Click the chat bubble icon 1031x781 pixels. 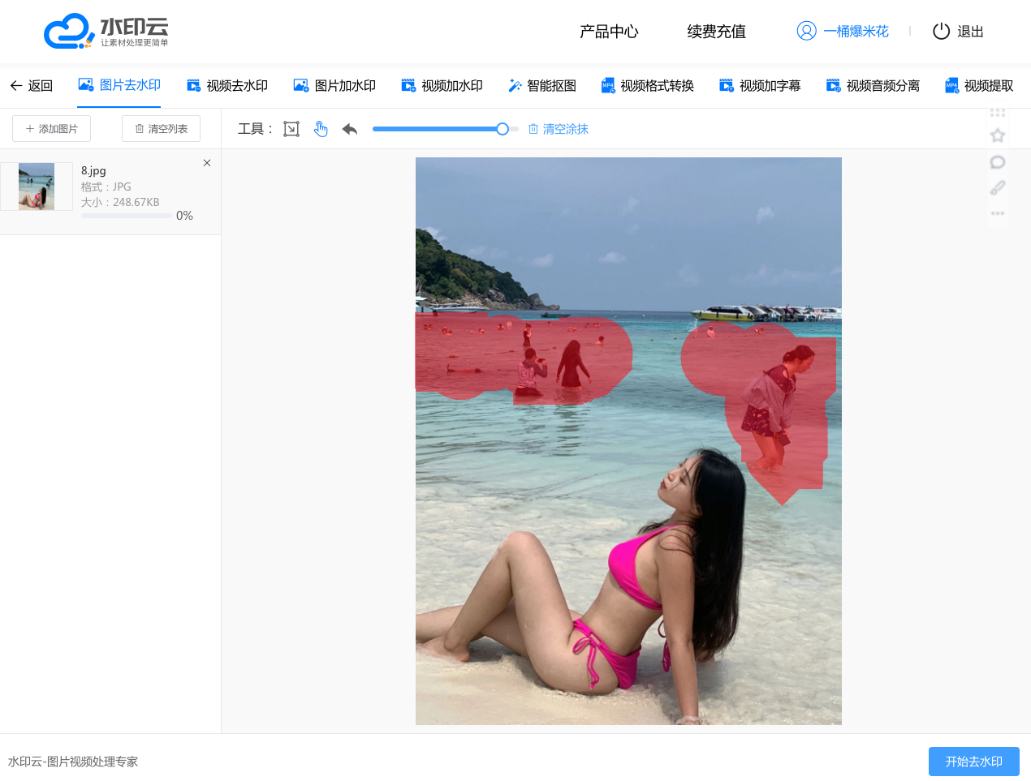coord(998,162)
